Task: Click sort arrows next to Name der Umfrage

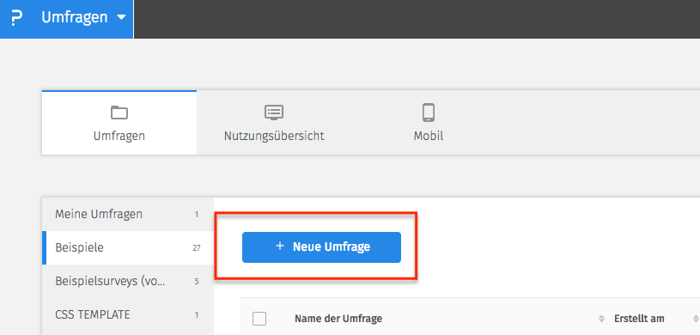Action: tap(601, 319)
